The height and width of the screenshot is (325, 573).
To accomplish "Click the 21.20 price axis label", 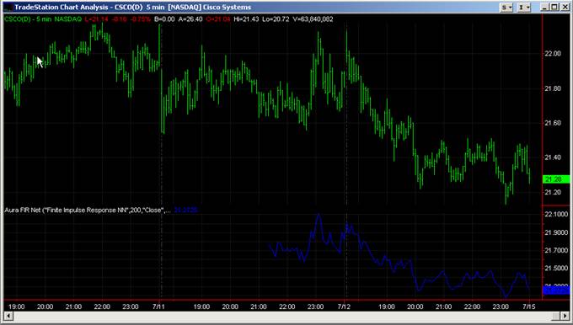I will point(553,192).
